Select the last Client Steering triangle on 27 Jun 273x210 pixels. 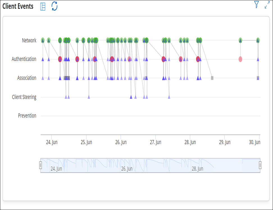169,97
